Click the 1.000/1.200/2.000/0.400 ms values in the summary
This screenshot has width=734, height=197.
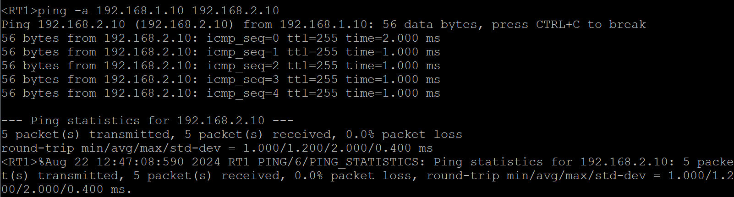pos(338,148)
